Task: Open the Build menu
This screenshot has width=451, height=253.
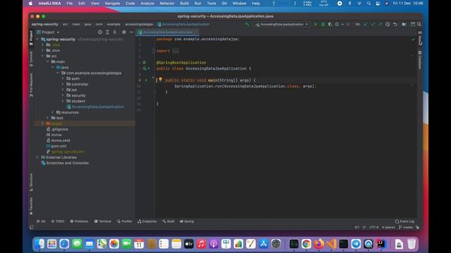Action: pyautogui.click(x=185, y=4)
